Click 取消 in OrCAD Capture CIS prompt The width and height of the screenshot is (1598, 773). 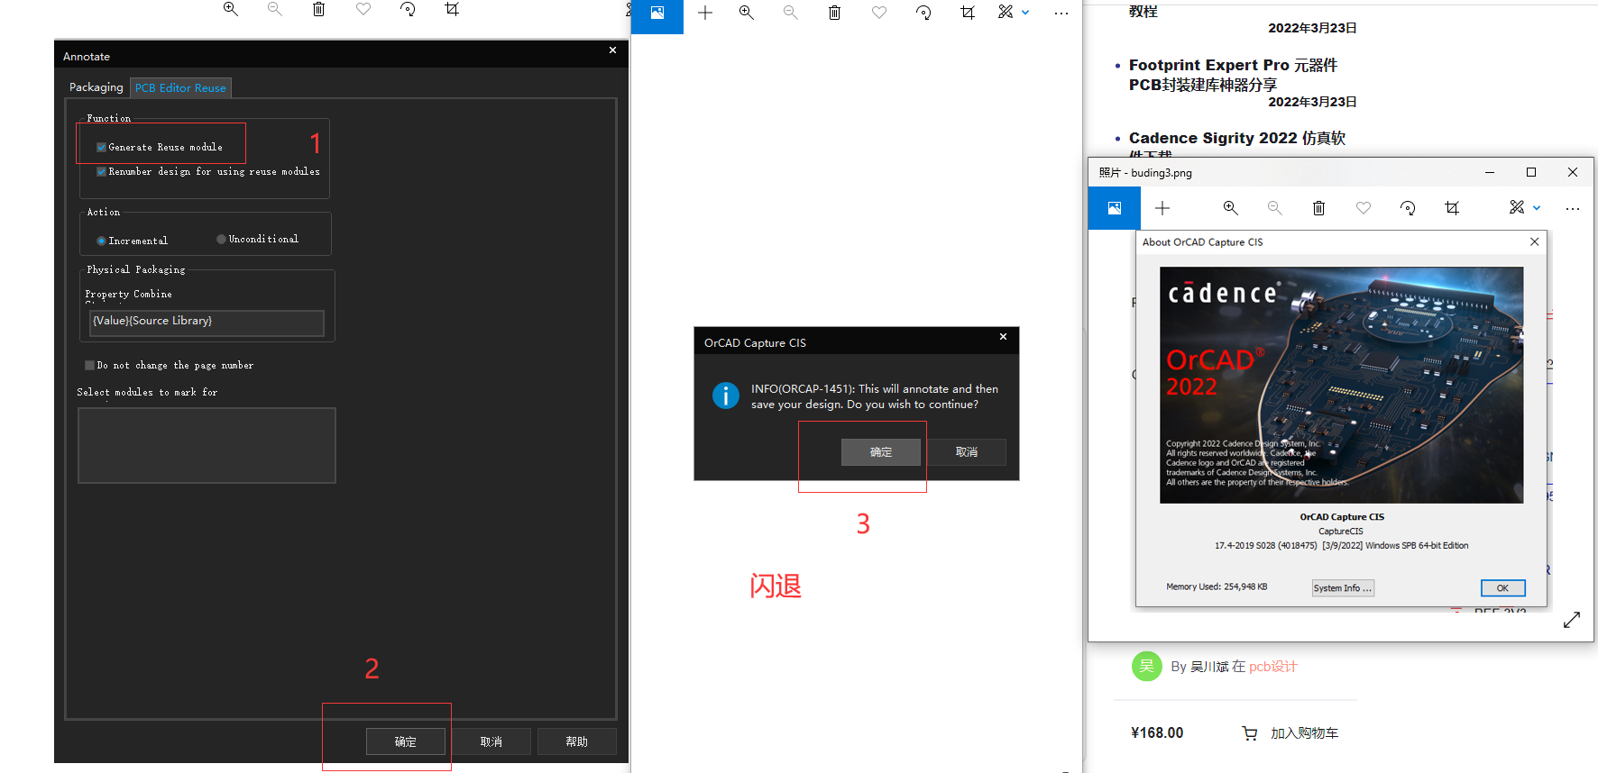pos(967,452)
